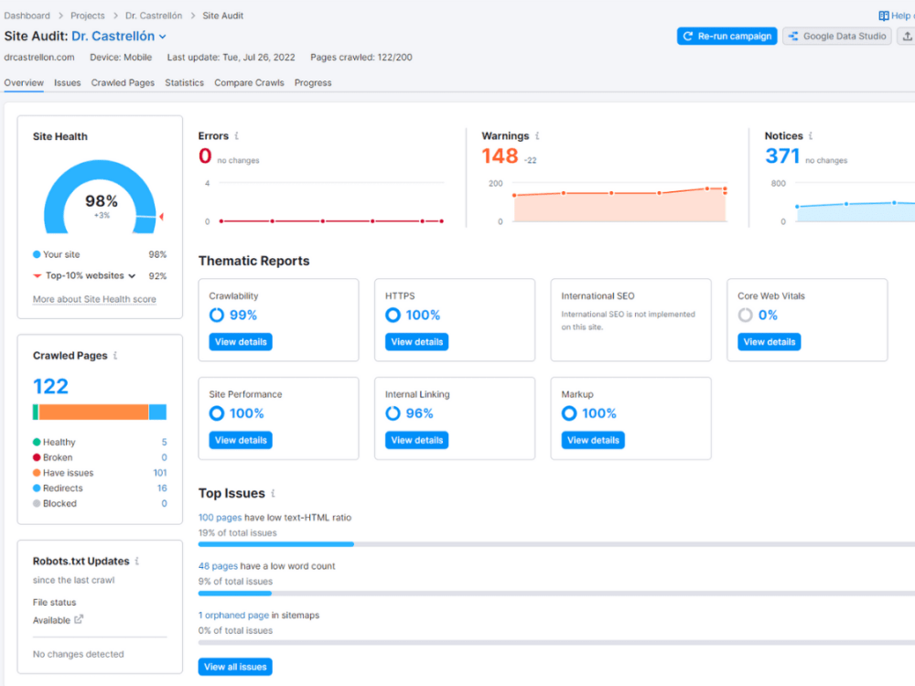The height and width of the screenshot is (686, 915).
Task: Switch to the Statistics tab
Action: coord(185,83)
